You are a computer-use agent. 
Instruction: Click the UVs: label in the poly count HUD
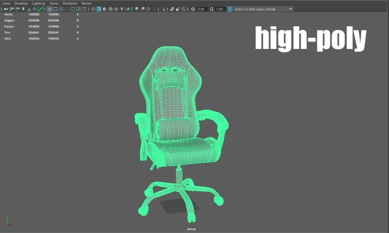click(8, 39)
